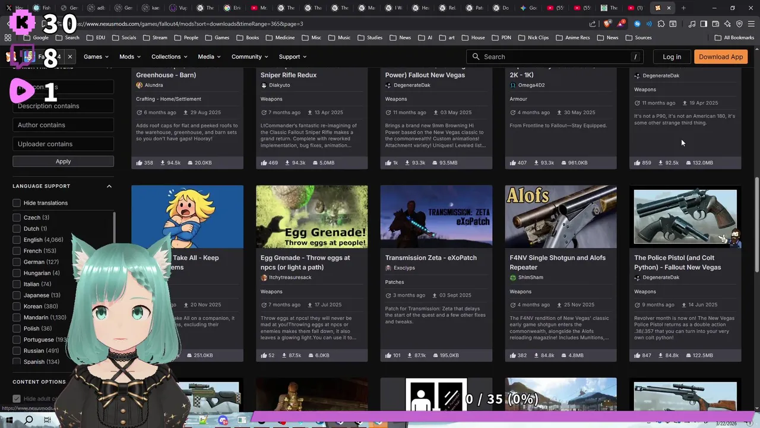Toggle the browser sidebar panel icon
760x428 pixels.
point(704,24)
